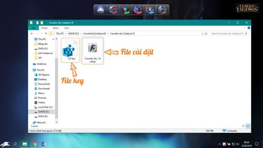Launch the red-haired character dock icon
The image size is (263, 148).
click(113, 9)
